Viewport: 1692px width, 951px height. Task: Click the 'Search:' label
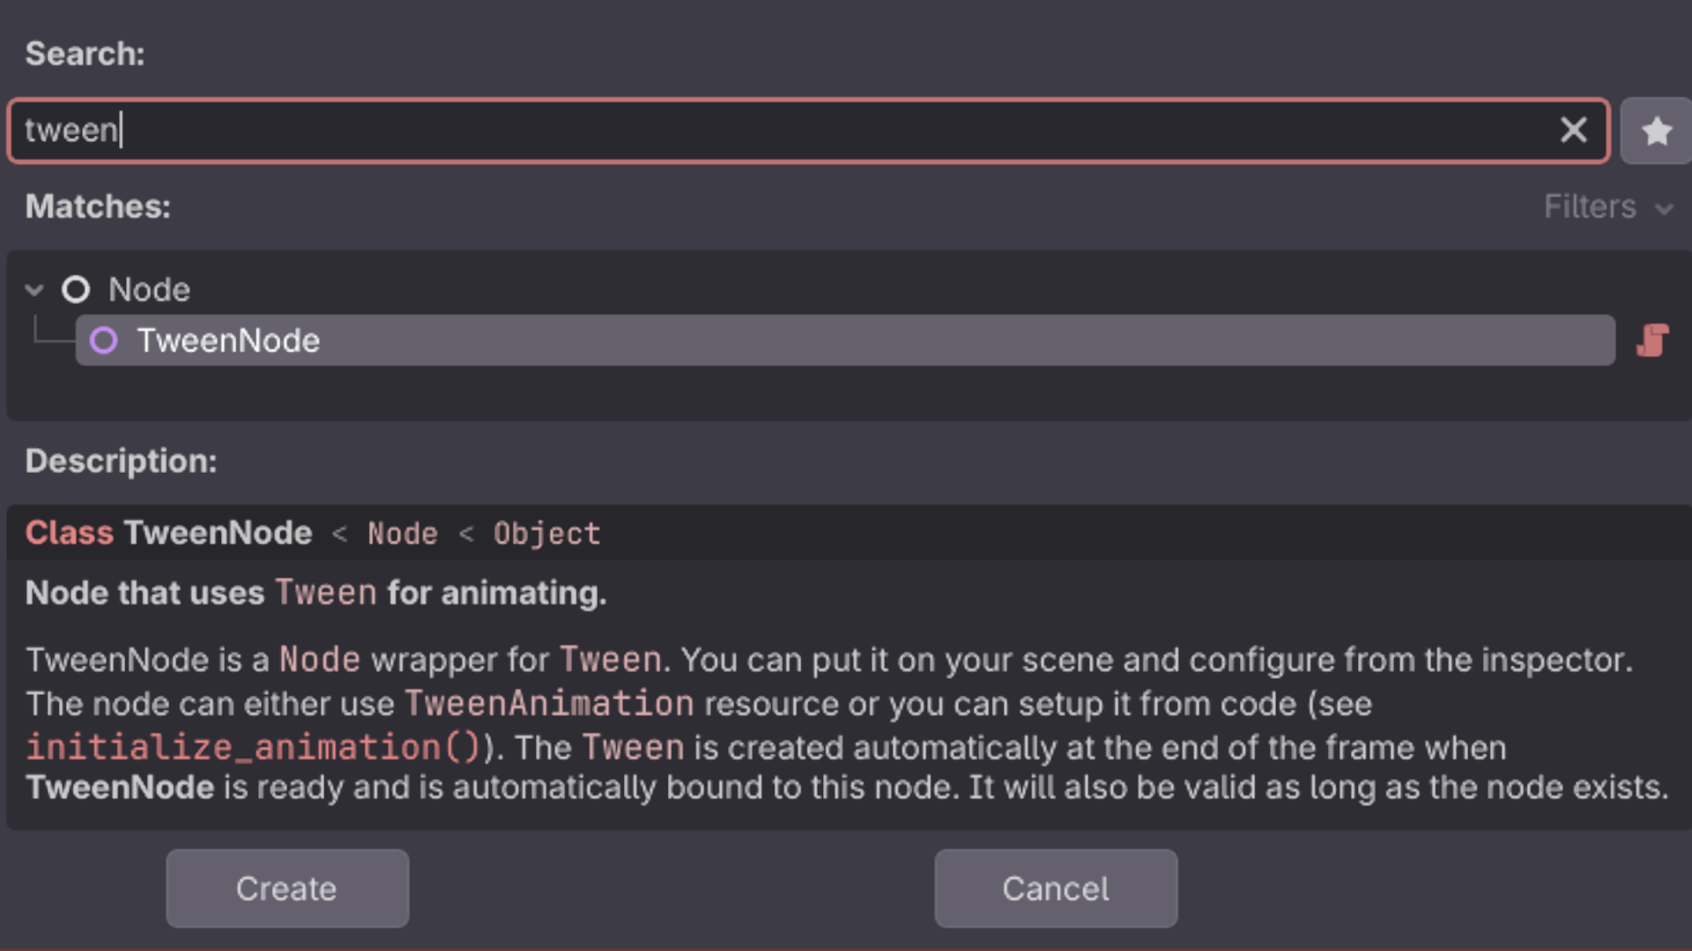coord(85,54)
